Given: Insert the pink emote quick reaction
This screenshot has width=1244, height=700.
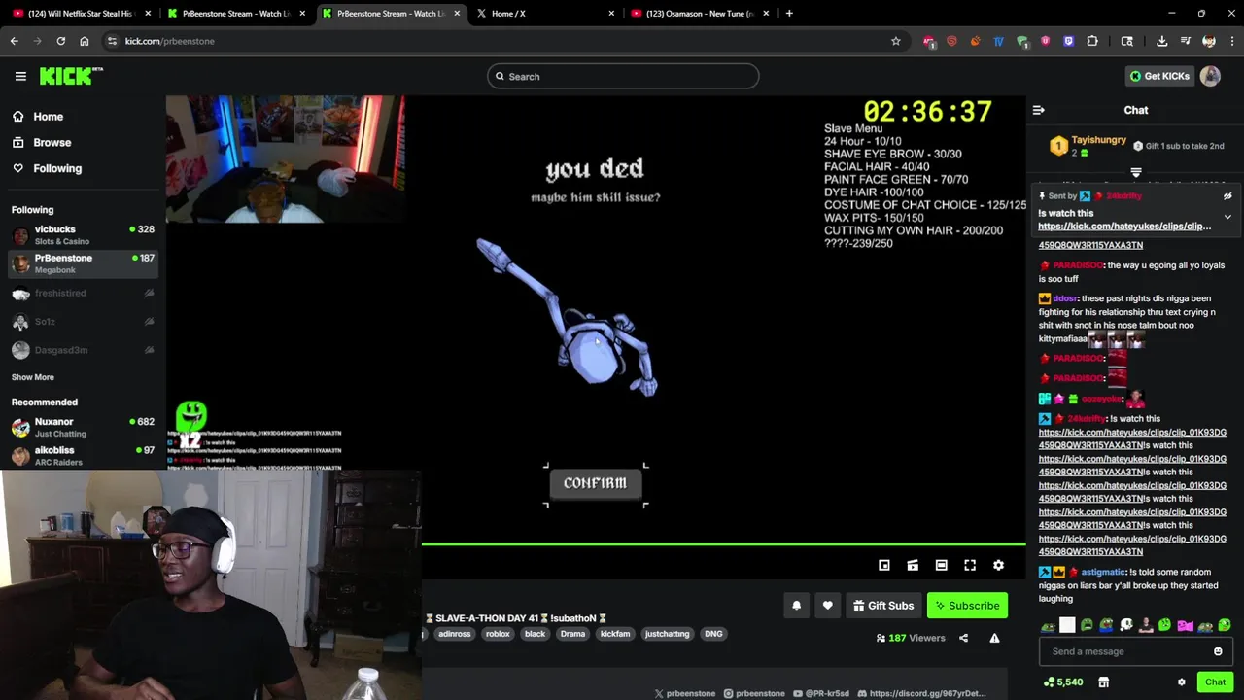Looking at the screenshot, I should coord(1185,625).
